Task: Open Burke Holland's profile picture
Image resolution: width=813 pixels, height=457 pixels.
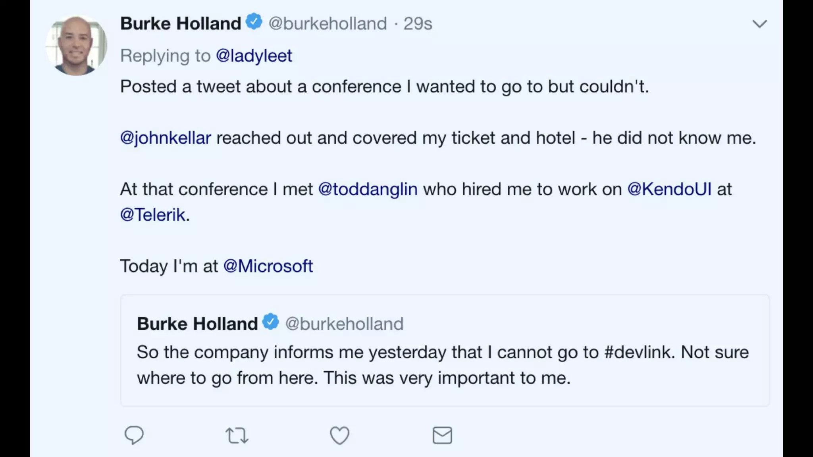Action: click(76, 45)
